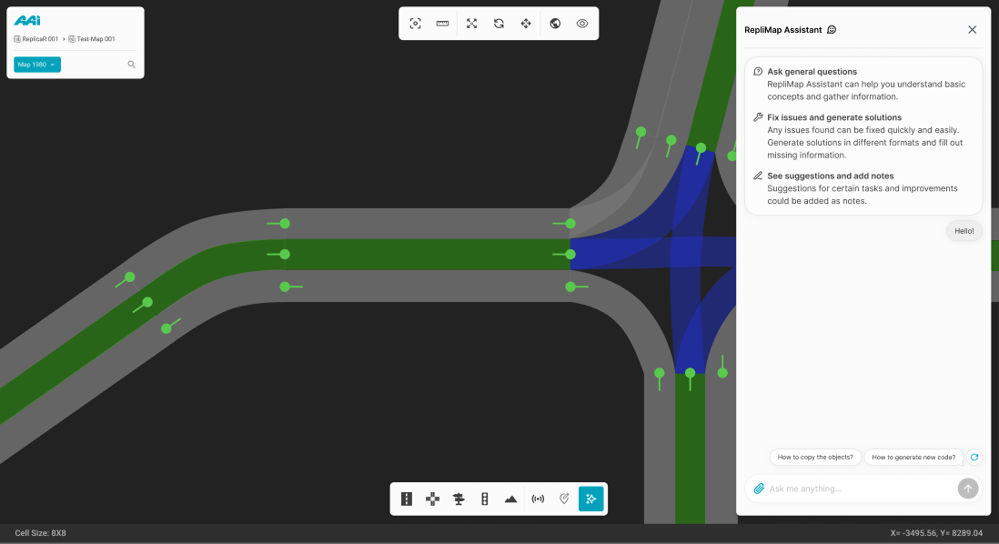The height and width of the screenshot is (544, 999).
Task: Toggle the AI assistant sparkle button
Action: (590, 499)
